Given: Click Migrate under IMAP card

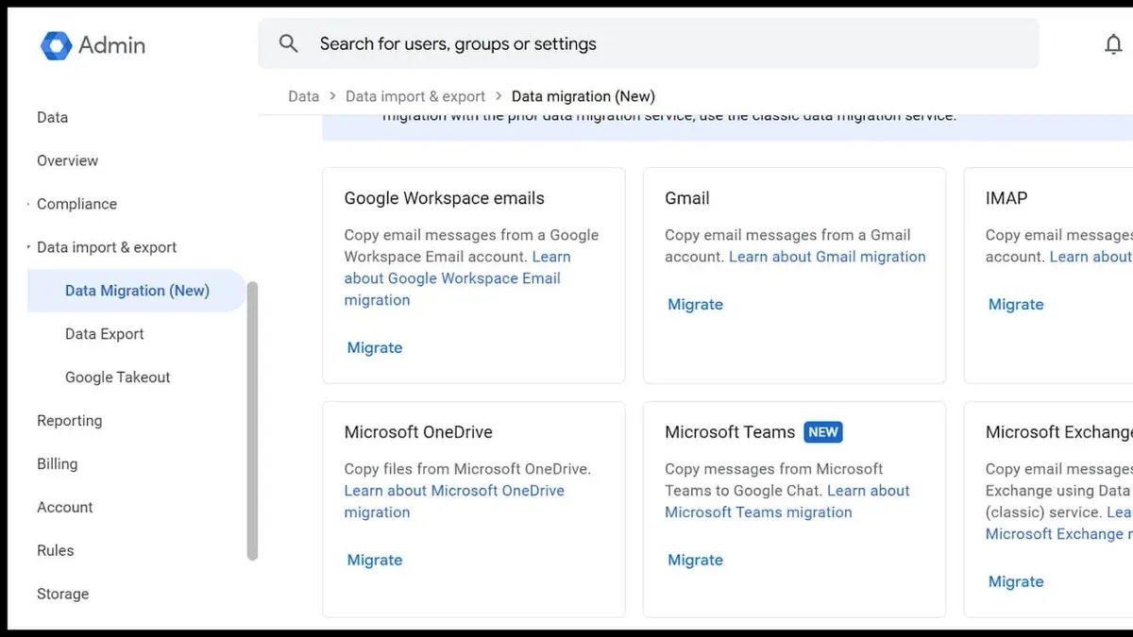Looking at the screenshot, I should pyautogui.click(x=1016, y=304).
